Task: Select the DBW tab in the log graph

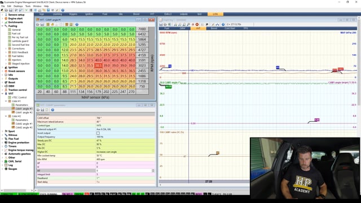Action: click(x=182, y=28)
